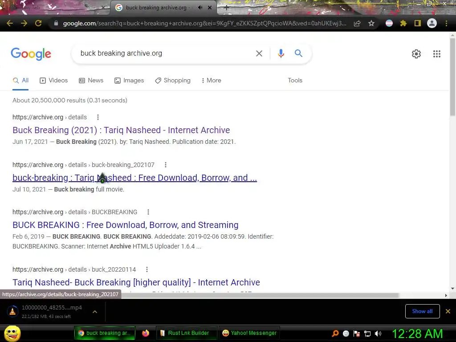The height and width of the screenshot is (342, 456).
Task: Open a new tab with plus button
Action: 227,8
